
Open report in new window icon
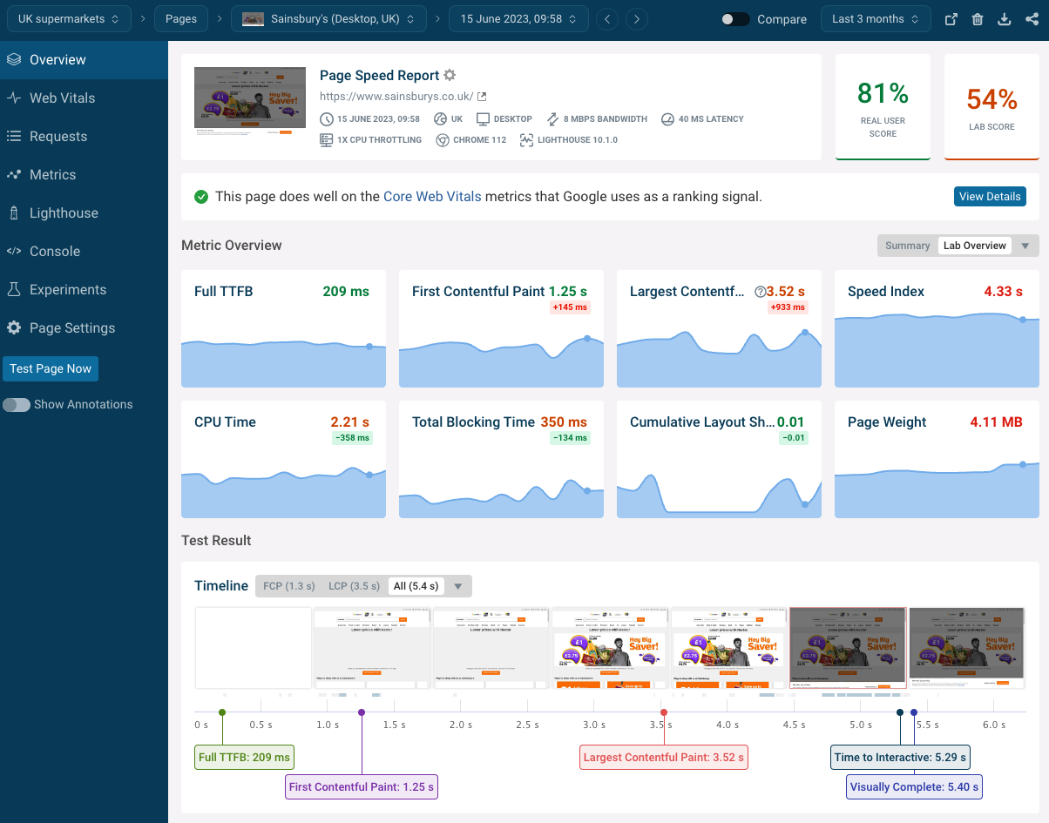click(x=951, y=19)
